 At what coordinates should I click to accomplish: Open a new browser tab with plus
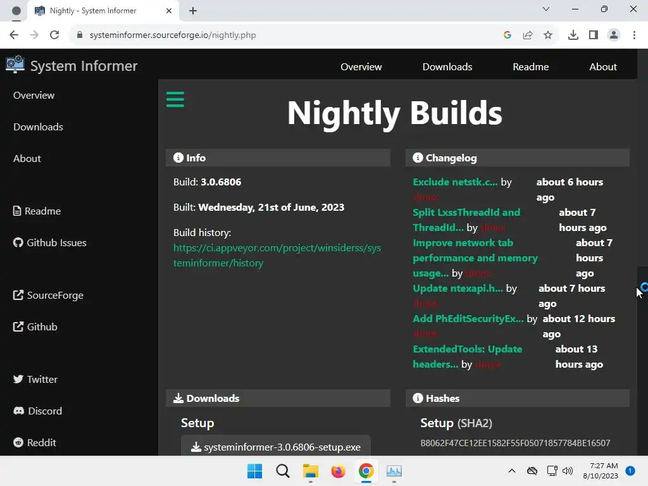[x=193, y=11]
